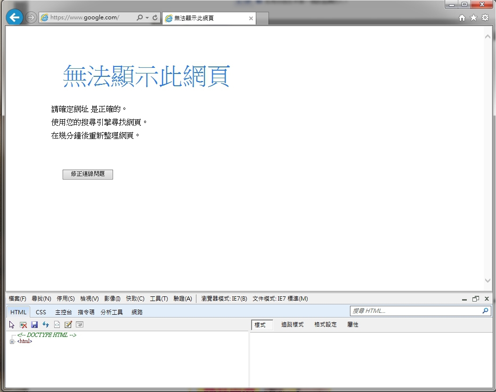
Task: Open the 停用(S) menu
Action: point(65,299)
